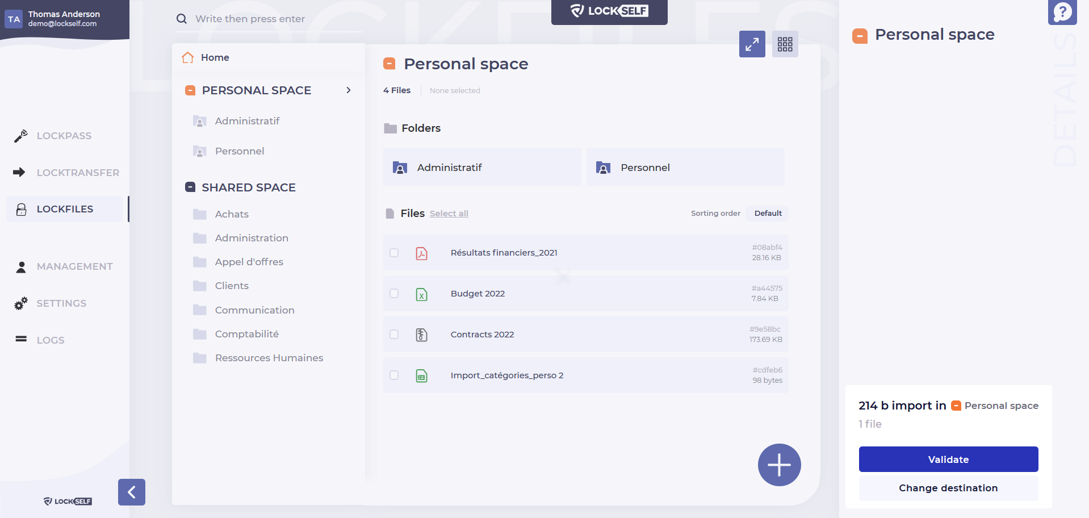The width and height of the screenshot is (1089, 518).
Task: Open Comptabilité shared folder
Action: coord(246,334)
